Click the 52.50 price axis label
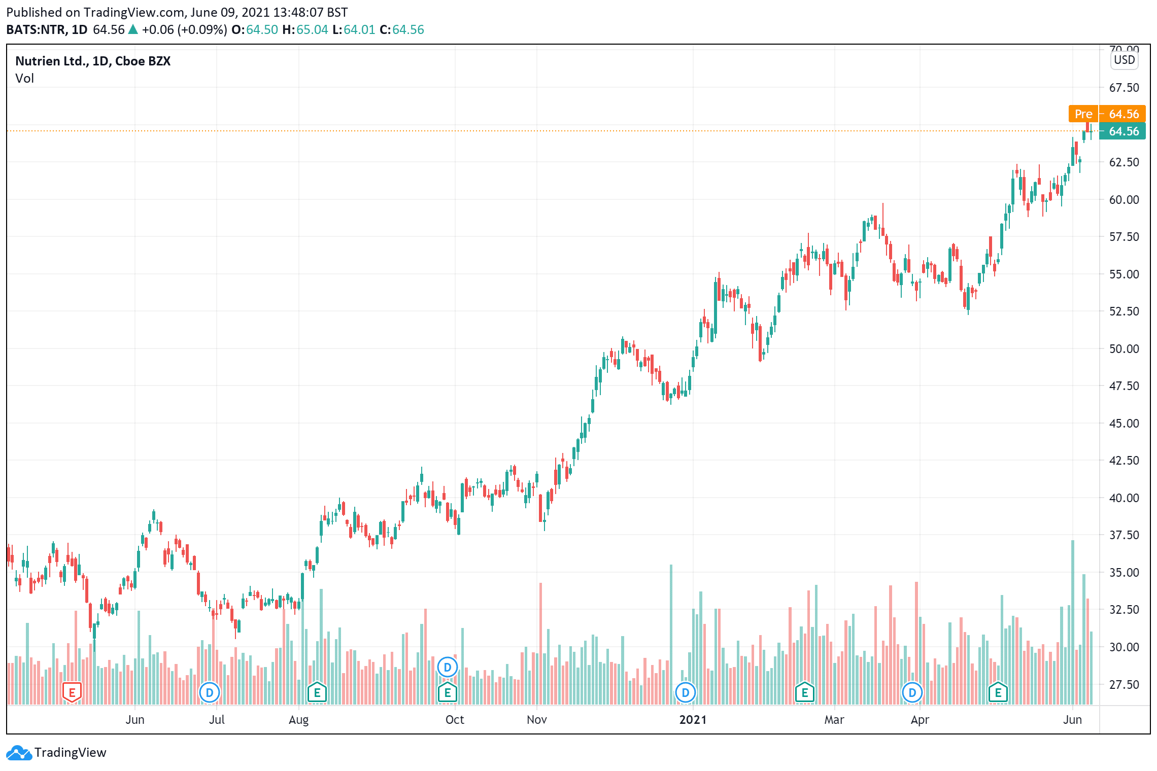 [x=1124, y=311]
